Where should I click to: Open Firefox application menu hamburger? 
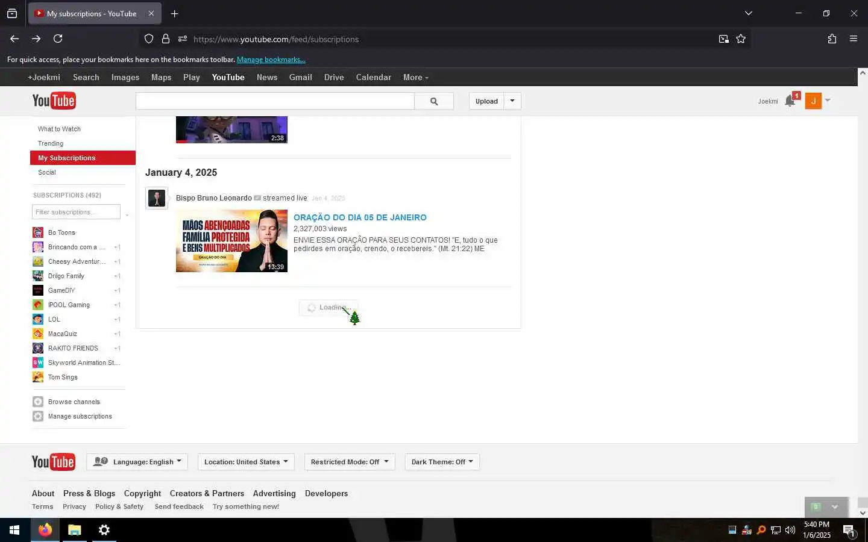pyautogui.click(x=854, y=39)
